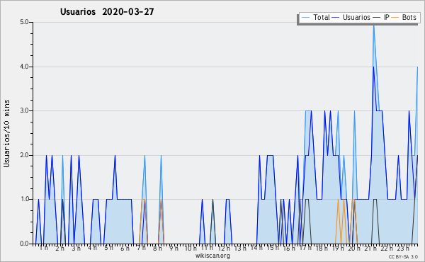425x262 pixels.
Task: Click the y-axis label '2.0'
Action: [24, 155]
